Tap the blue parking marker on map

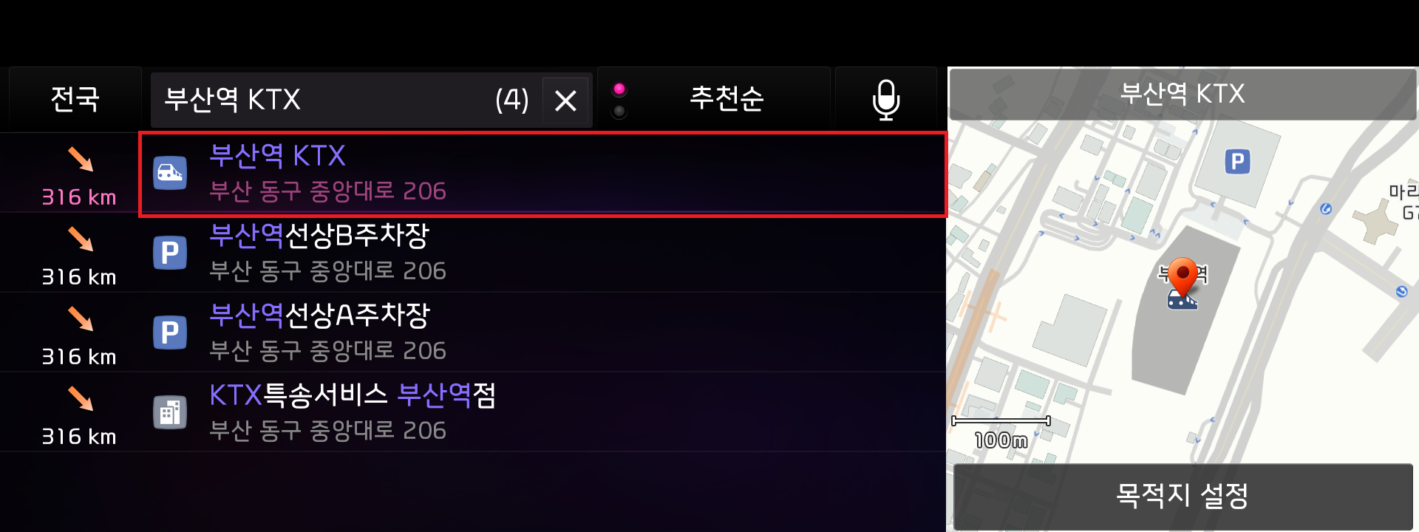(x=1237, y=161)
